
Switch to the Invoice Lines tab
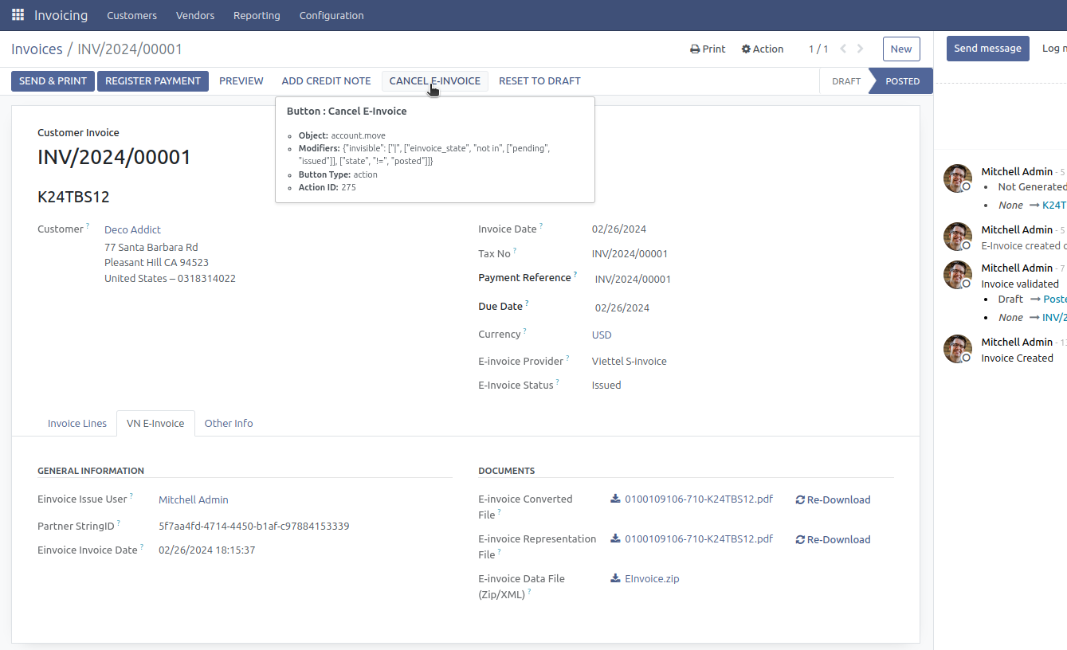[x=77, y=424]
